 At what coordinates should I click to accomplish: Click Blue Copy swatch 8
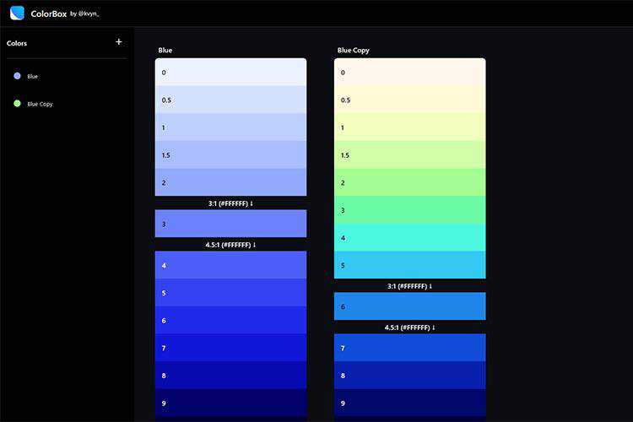(x=409, y=375)
